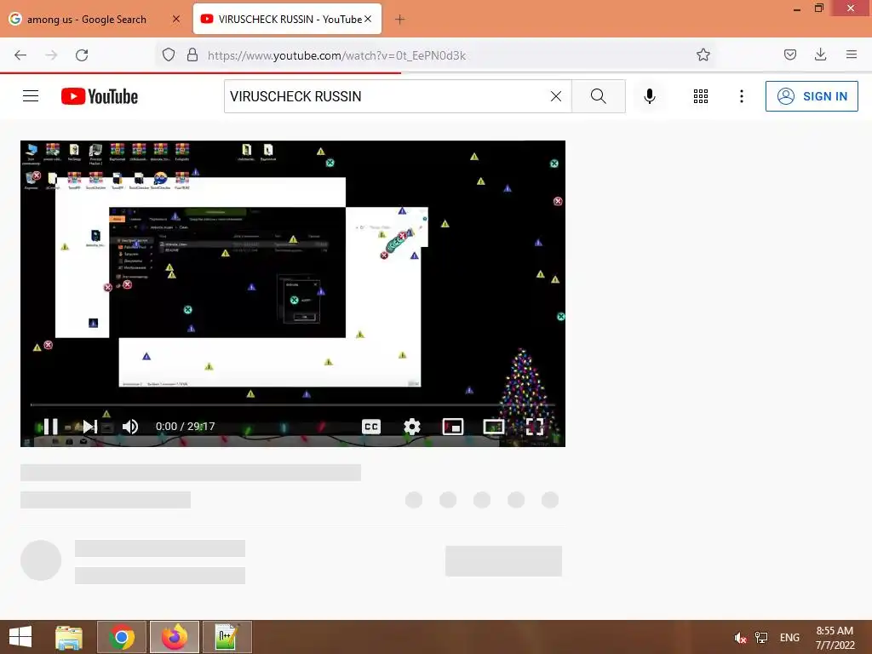Launch Google Chrome from the taskbar

[122, 637]
